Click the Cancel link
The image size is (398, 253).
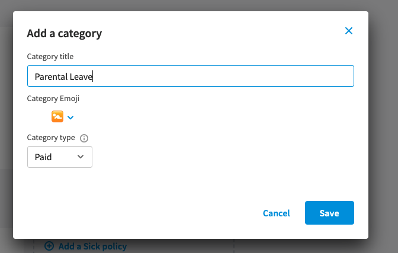[276, 213]
